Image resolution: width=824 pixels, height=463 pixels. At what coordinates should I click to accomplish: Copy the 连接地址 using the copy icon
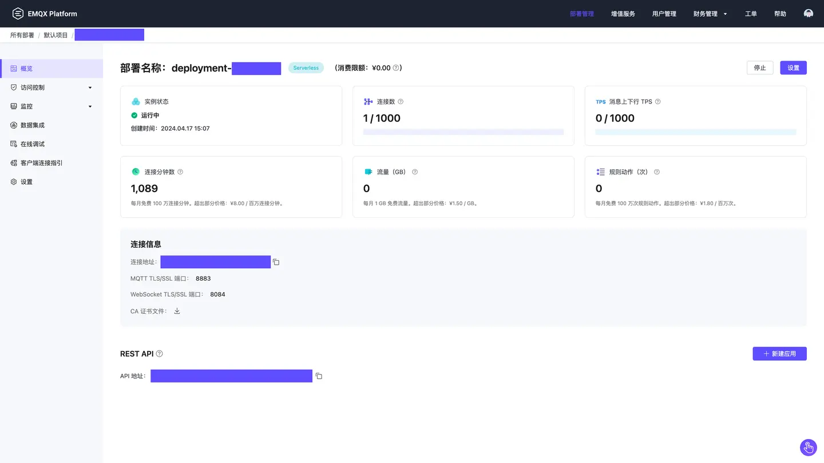coord(276,261)
